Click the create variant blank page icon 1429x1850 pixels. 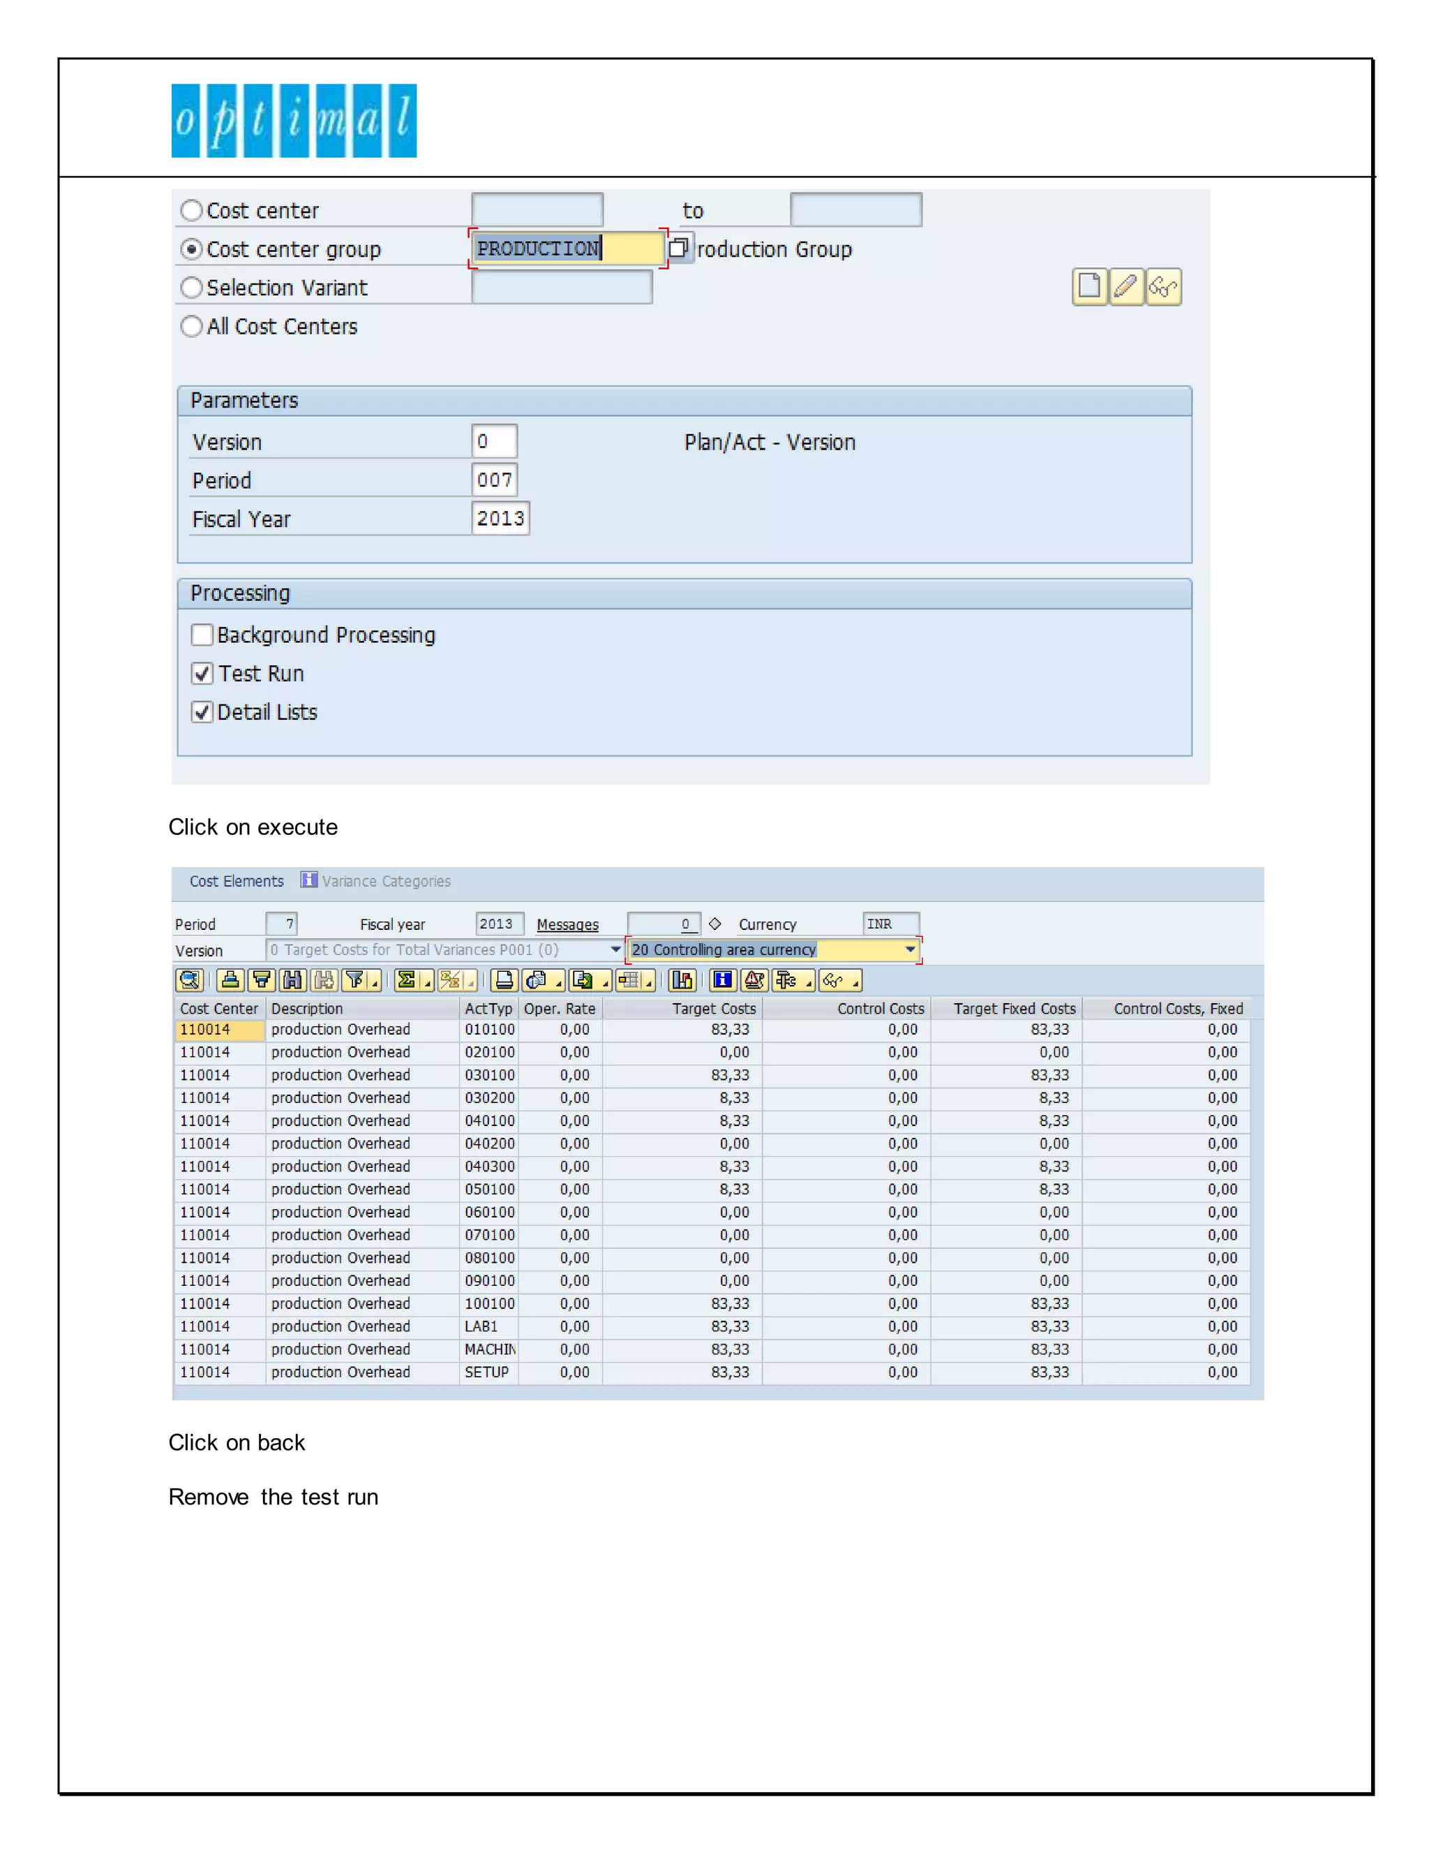(1089, 286)
